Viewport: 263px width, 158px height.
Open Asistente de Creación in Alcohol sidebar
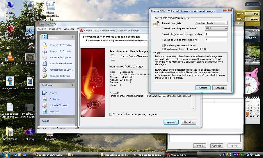(x=61, y=45)
